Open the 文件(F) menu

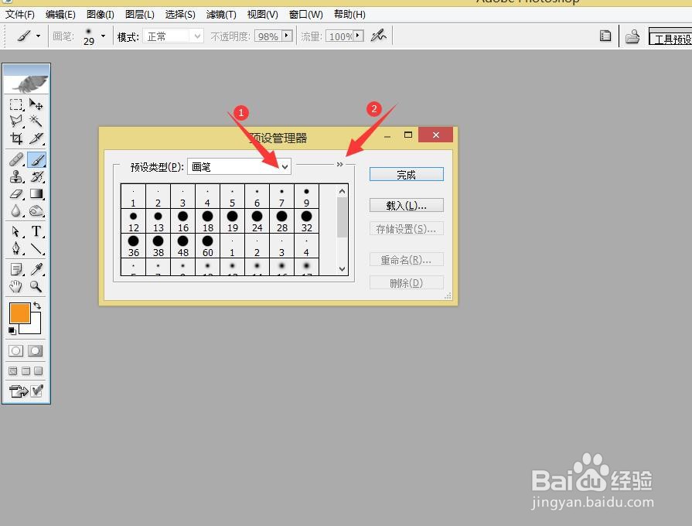pyautogui.click(x=20, y=14)
